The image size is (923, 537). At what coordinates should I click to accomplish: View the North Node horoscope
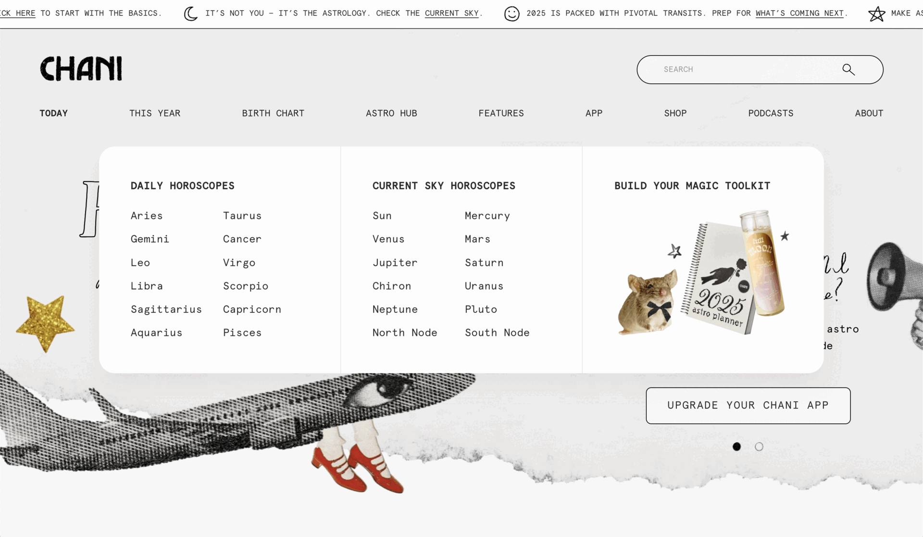coord(405,332)
